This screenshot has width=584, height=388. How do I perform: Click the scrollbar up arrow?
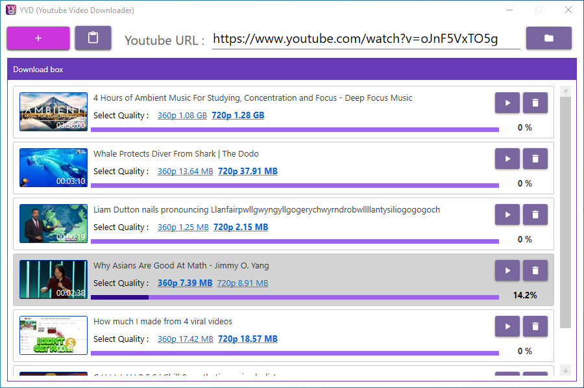565,92
